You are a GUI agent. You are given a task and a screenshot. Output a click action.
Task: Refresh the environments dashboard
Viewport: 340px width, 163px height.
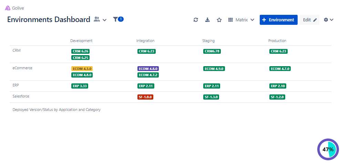click(x=196, y=20)
